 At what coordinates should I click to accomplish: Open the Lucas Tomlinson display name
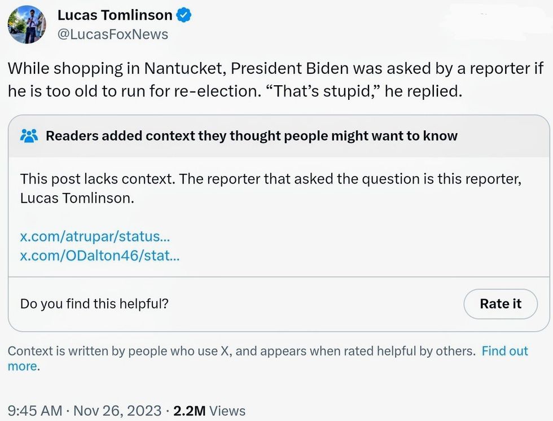coord(115,16)
